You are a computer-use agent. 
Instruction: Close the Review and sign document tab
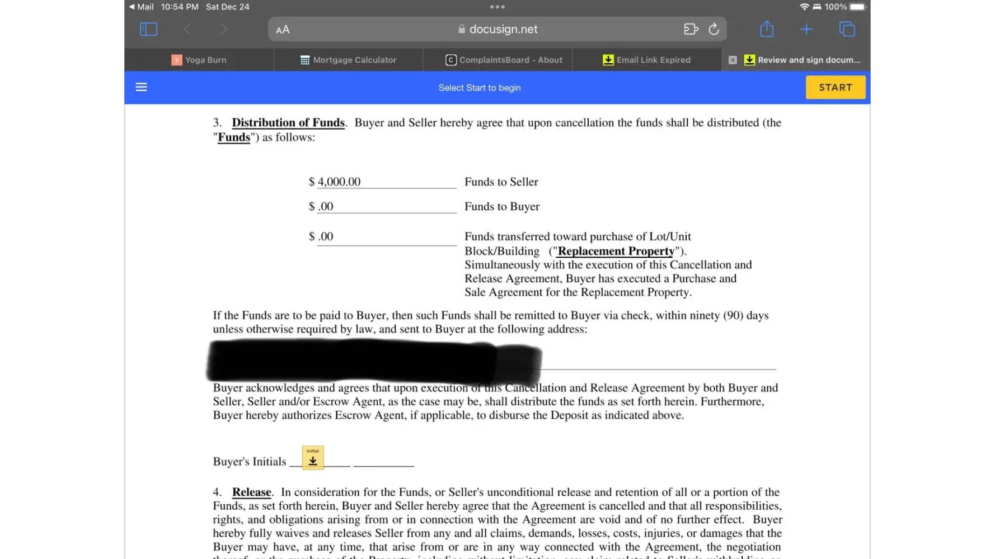tap(733, 60)
